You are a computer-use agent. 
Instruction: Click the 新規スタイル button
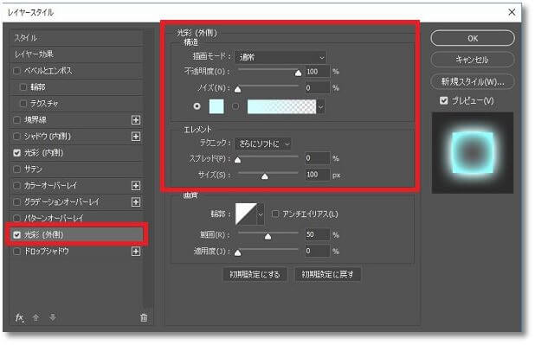click(x=473, y=82)
